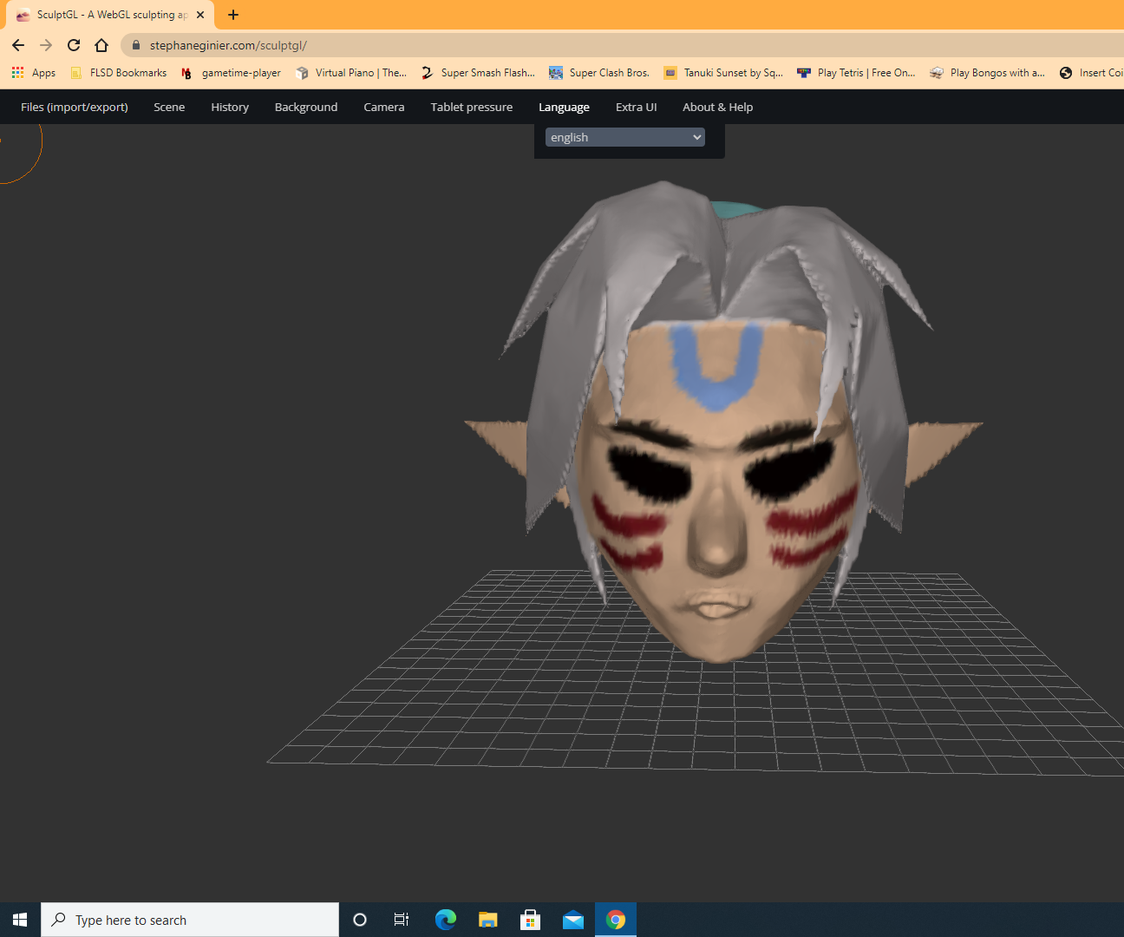Select the Virtual Piano bookmark icon

tap(303, 73)
